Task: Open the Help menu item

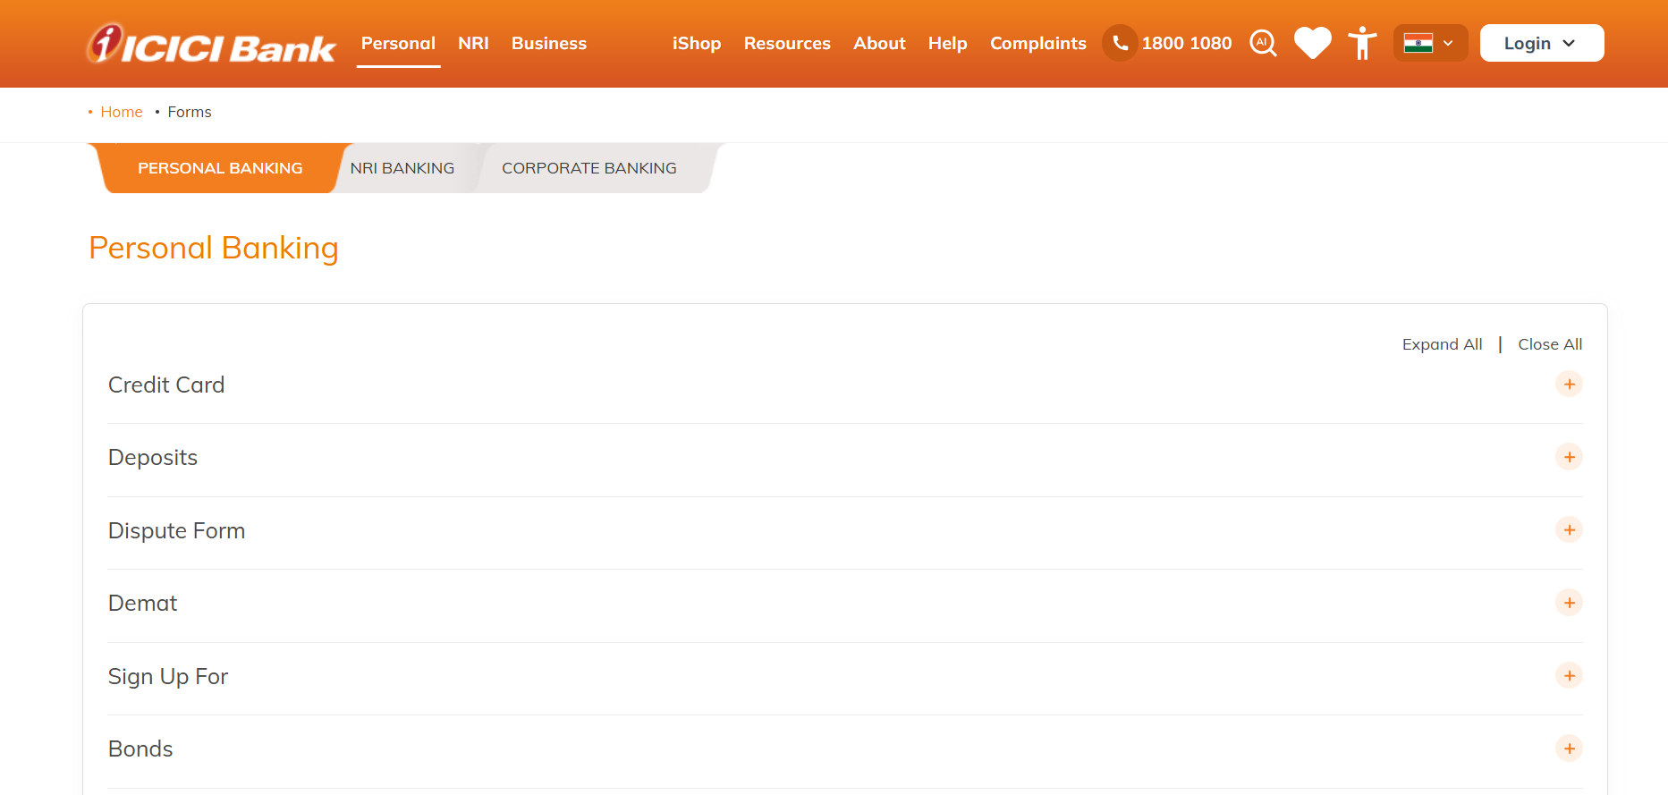Action: click(947, 43)
